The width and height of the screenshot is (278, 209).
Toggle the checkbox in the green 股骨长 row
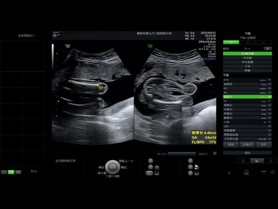[x=270, y=97]
